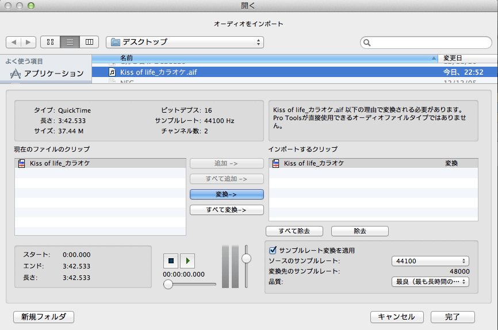The width and height of the screenshot is (498, 330).
Task: Click the サンプルレート 44100 Hz info
Action: (219, 121)
